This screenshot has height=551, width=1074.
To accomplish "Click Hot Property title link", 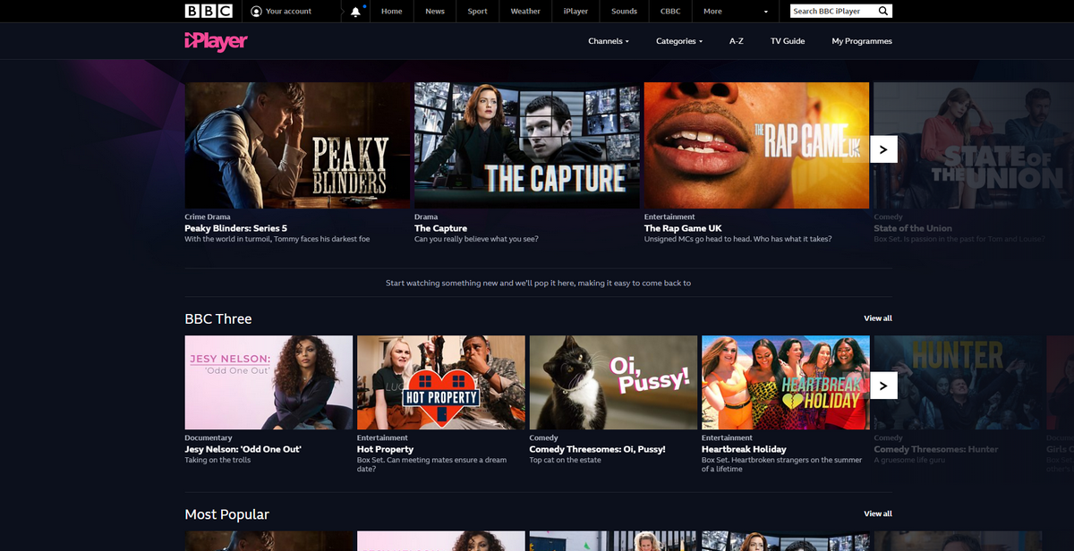I will (385, 449).
